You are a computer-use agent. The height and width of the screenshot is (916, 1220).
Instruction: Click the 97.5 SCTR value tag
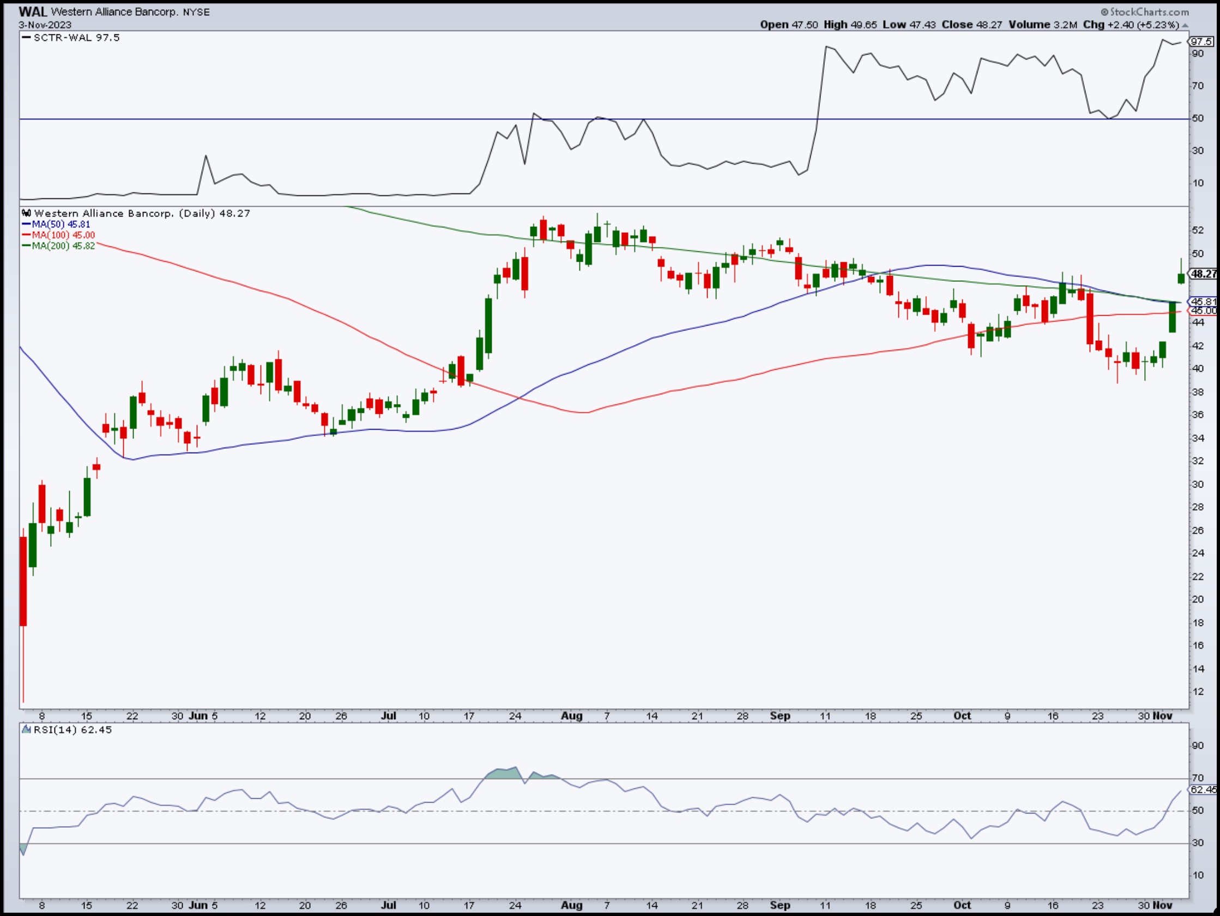1201,41
